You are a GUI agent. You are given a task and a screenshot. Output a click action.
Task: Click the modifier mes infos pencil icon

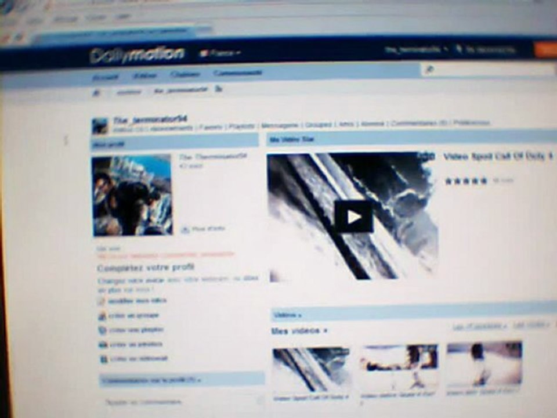point(101,301)
